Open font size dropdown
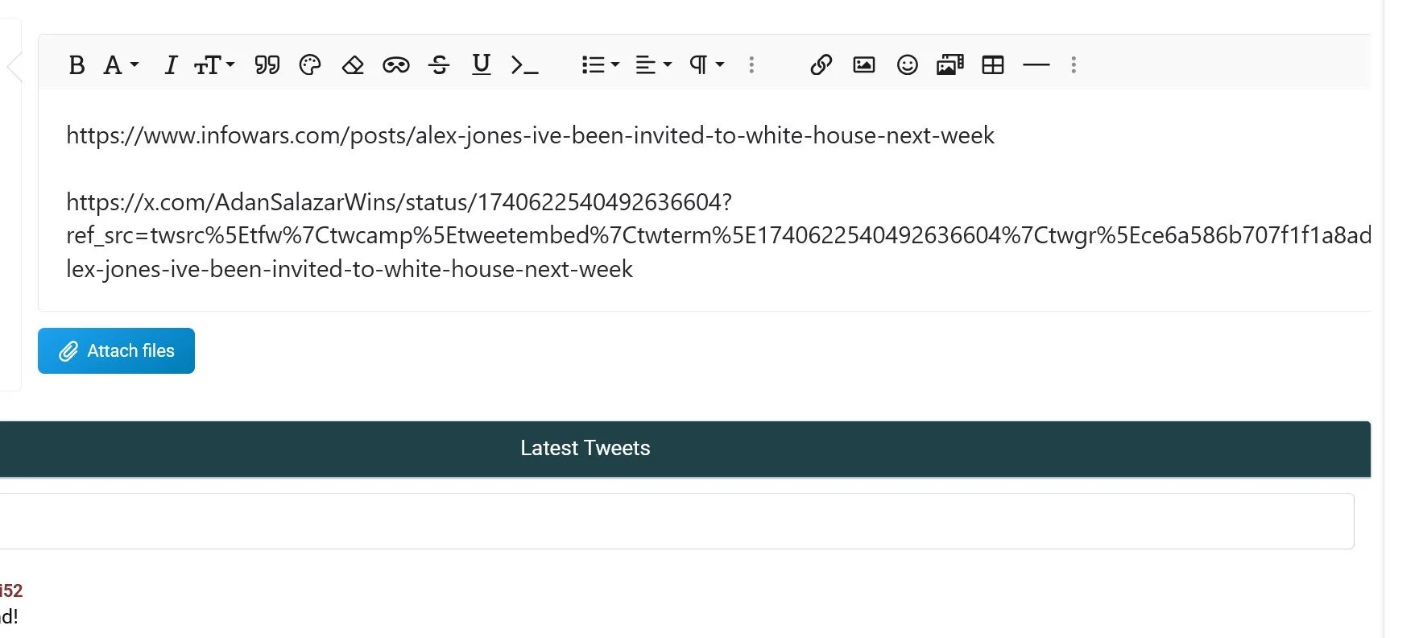The width and height of the screenshot is (1419, 638). 214,65
